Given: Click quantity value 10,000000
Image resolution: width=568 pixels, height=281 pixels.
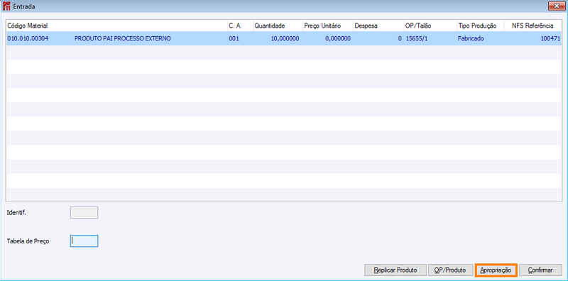Looking at the screenshot, I should 285,38.
